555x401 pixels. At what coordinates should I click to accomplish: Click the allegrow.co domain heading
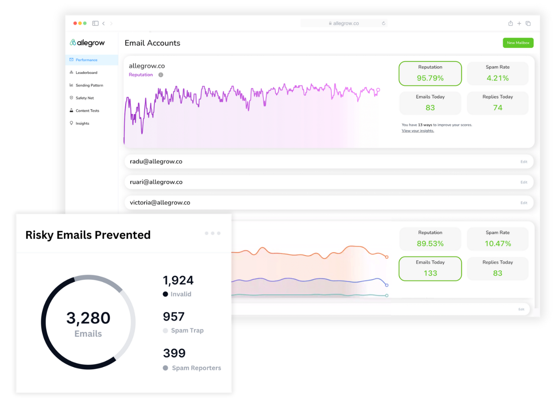pos(147,66)
